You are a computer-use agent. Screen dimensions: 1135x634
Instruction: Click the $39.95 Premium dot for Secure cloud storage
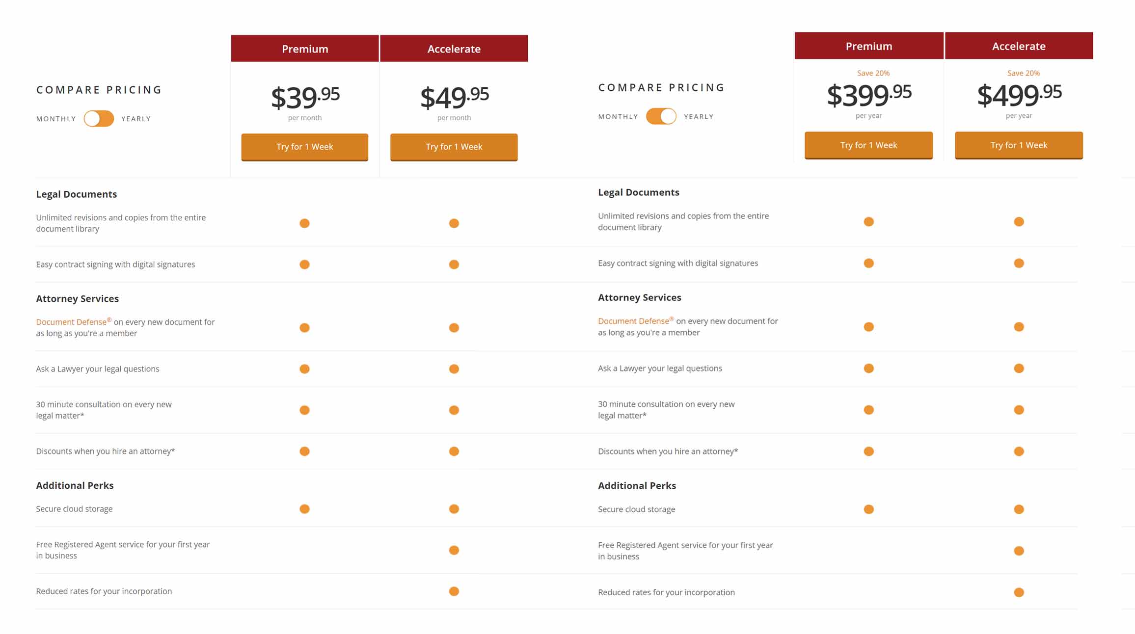(304, 509)
